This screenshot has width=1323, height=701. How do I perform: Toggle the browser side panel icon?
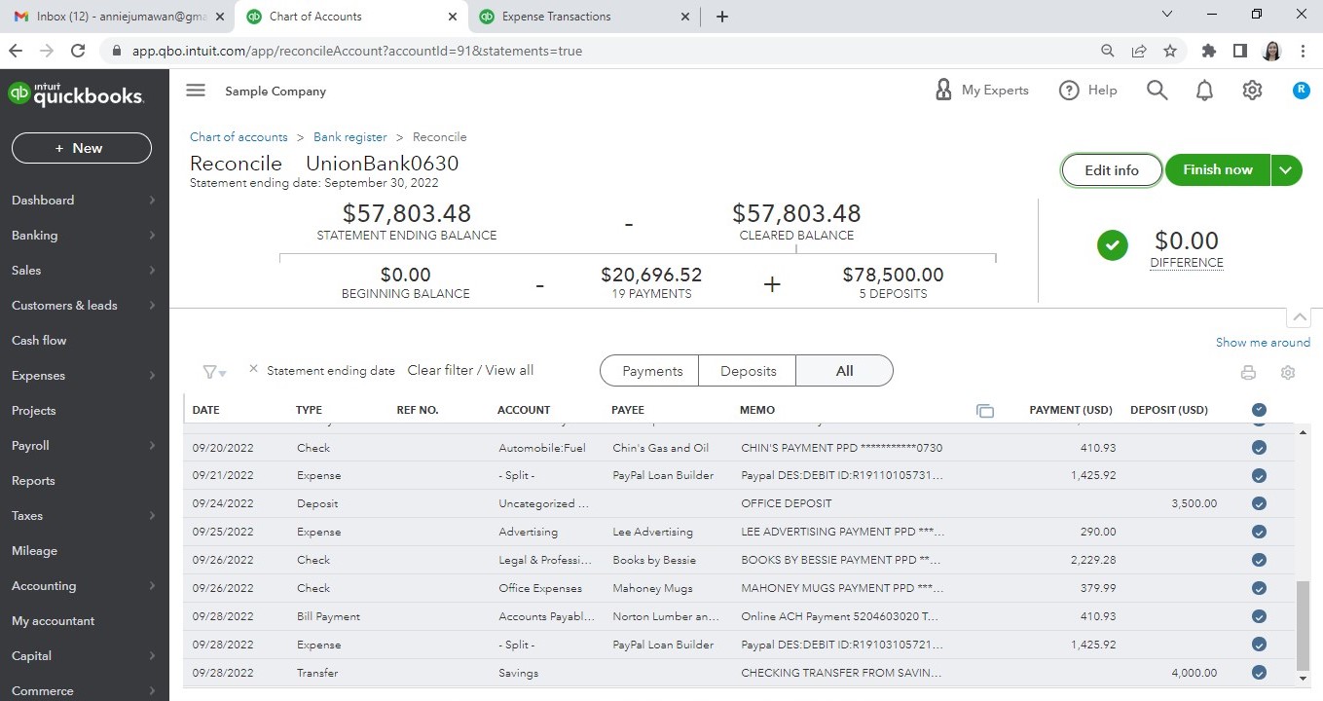tap(1240, 51)
